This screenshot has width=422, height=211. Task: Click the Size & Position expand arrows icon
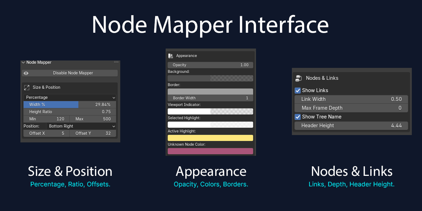(27, 87)
